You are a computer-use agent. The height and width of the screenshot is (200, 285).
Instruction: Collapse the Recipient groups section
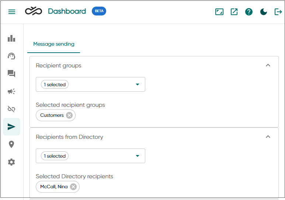coord(268,65)
